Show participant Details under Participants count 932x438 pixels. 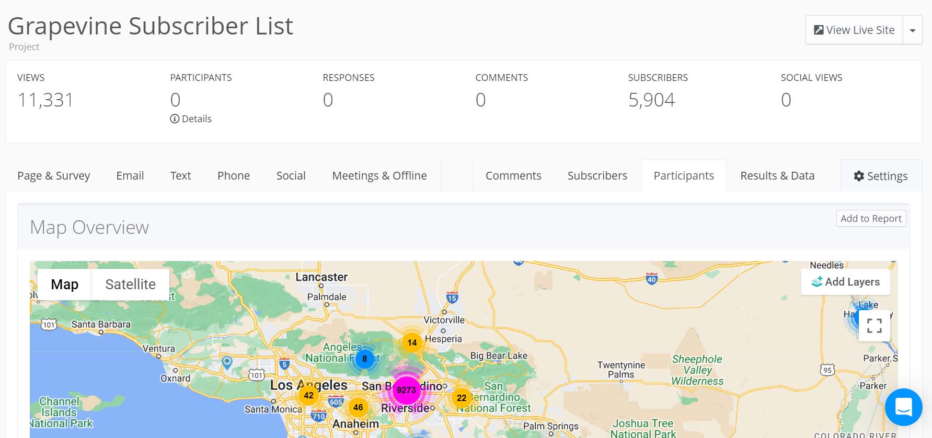pyautogui.click(x=191, y=119)
